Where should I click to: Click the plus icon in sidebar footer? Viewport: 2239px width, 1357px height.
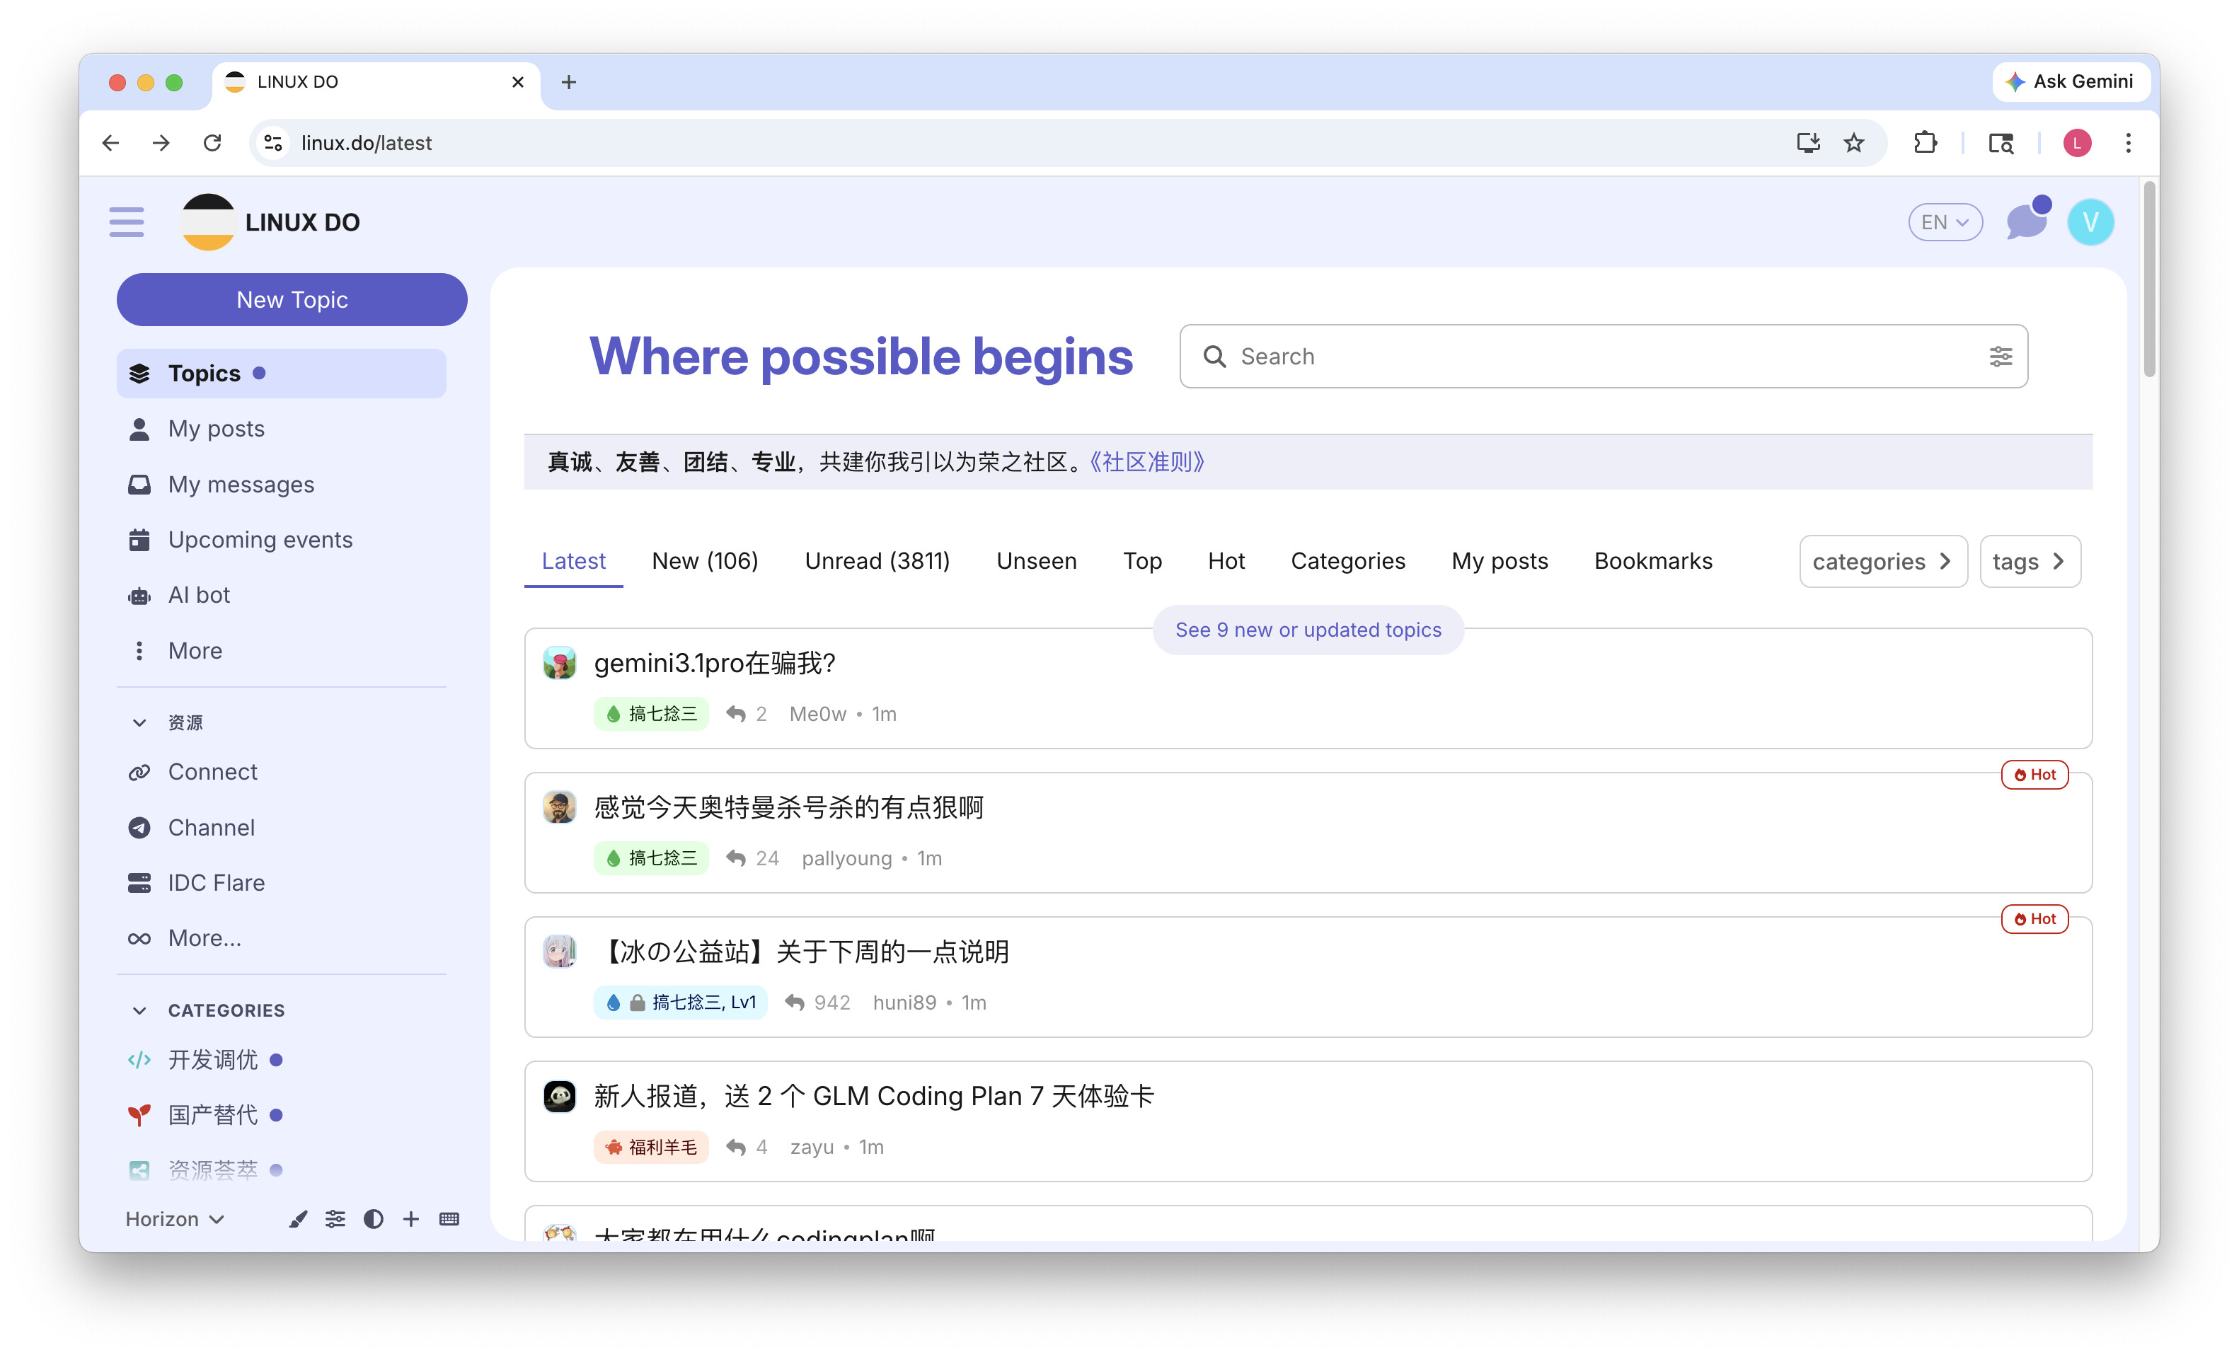tap(410, 1219)
